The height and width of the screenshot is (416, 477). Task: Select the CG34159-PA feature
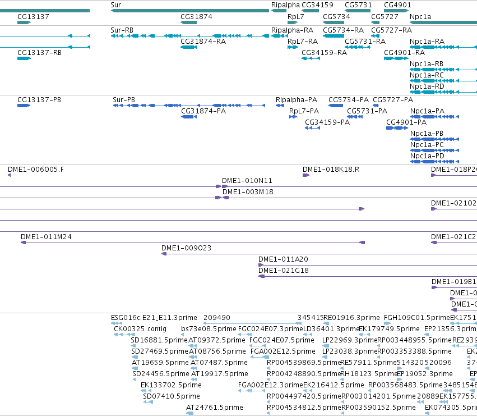312,128
